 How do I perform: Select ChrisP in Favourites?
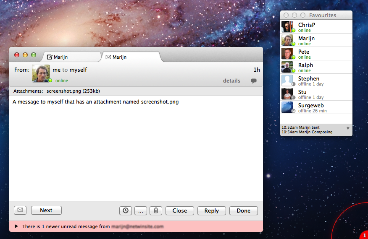click(x=316, y=27)
